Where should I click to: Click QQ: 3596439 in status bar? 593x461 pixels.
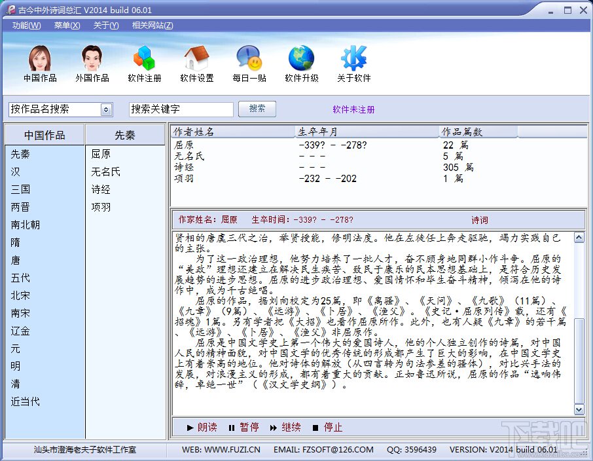[412, 450]
